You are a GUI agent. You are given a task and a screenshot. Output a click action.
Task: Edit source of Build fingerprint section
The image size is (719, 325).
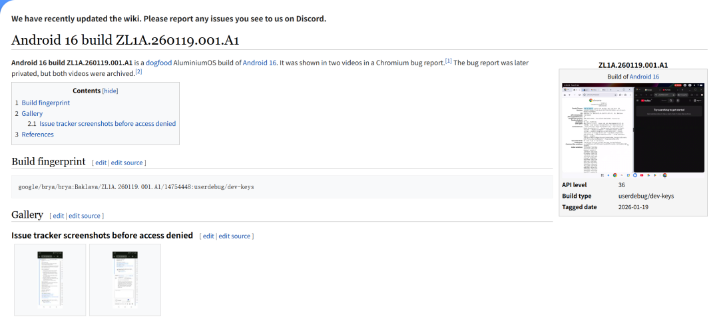[x=127, y=162]
